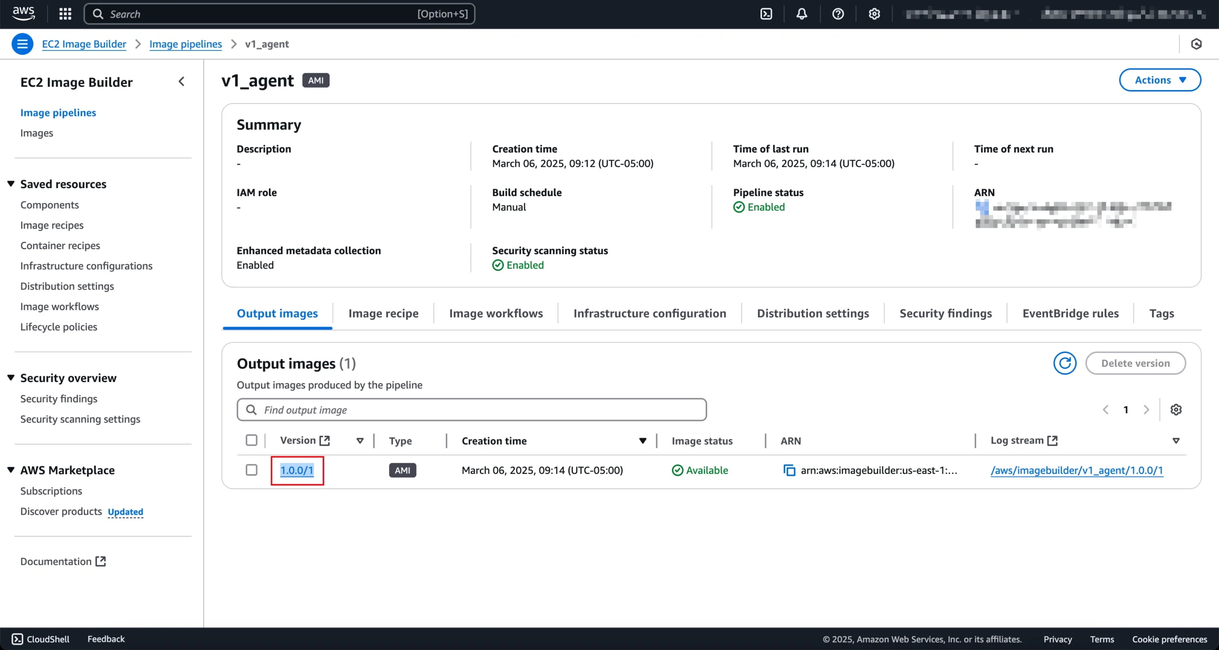Switch to the Output images tab
Image resolution: width=1219 pixels, height=650 pixels.
pyautogui.click(x=277, y=313)
